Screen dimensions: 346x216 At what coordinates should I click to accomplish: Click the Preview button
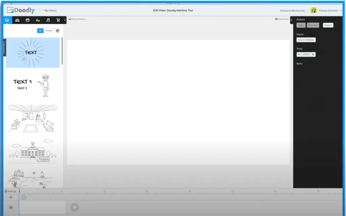click(313, 25)
